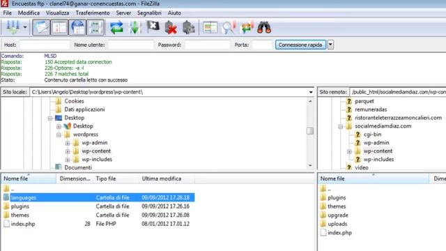Open the Modifica menu
This screenshot has width=446, height=251.
tap(29, 13)
